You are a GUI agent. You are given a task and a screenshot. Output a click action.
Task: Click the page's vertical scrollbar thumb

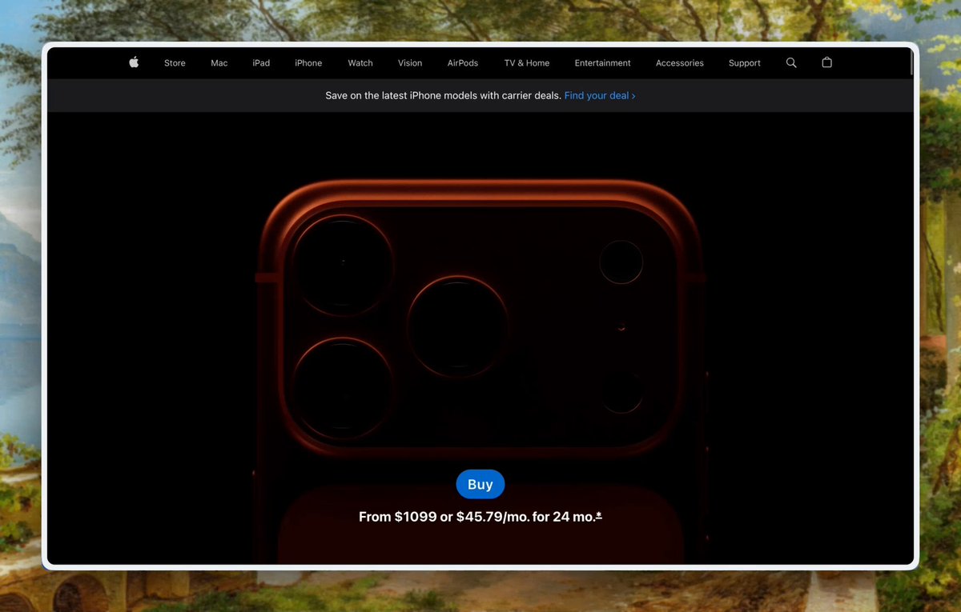(x=911, y=62)
